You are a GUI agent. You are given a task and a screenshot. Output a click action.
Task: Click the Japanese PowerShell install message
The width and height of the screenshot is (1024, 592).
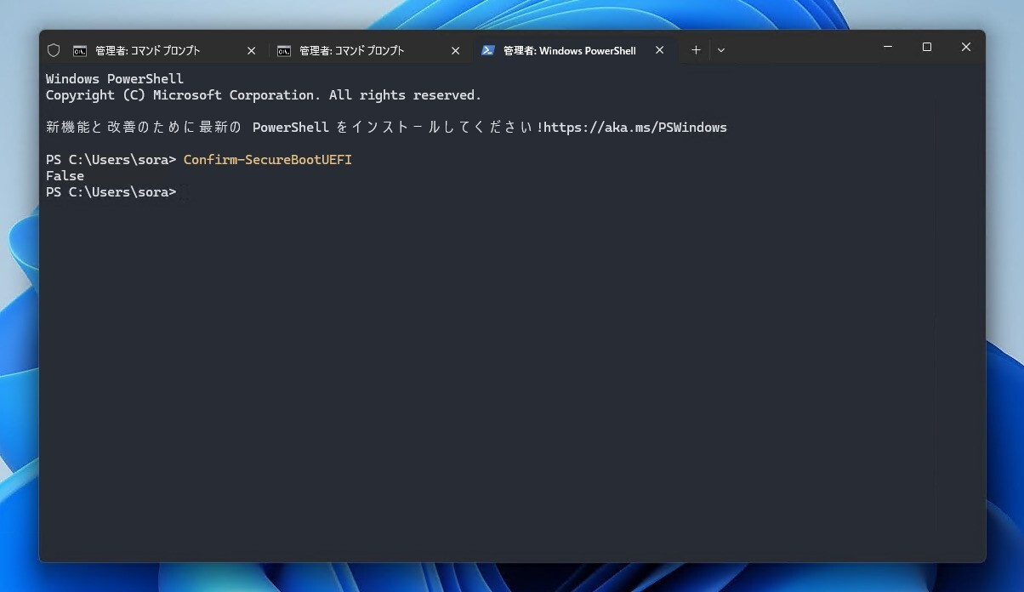[386, 128]
